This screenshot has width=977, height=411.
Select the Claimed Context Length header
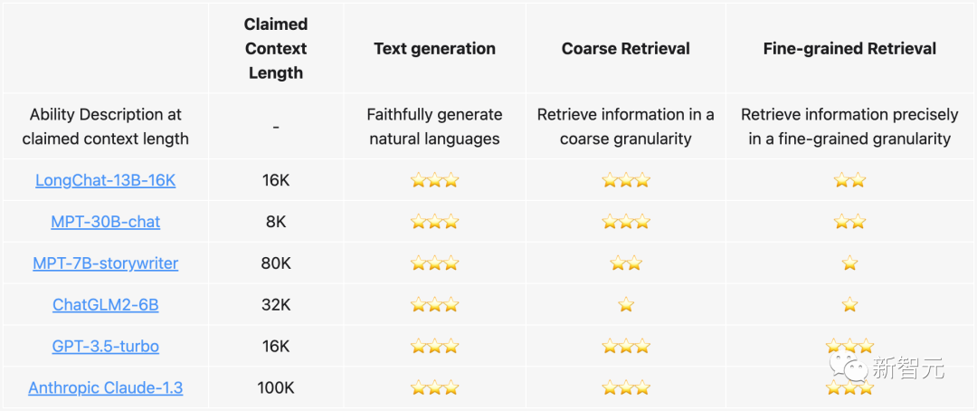point(275,49)
